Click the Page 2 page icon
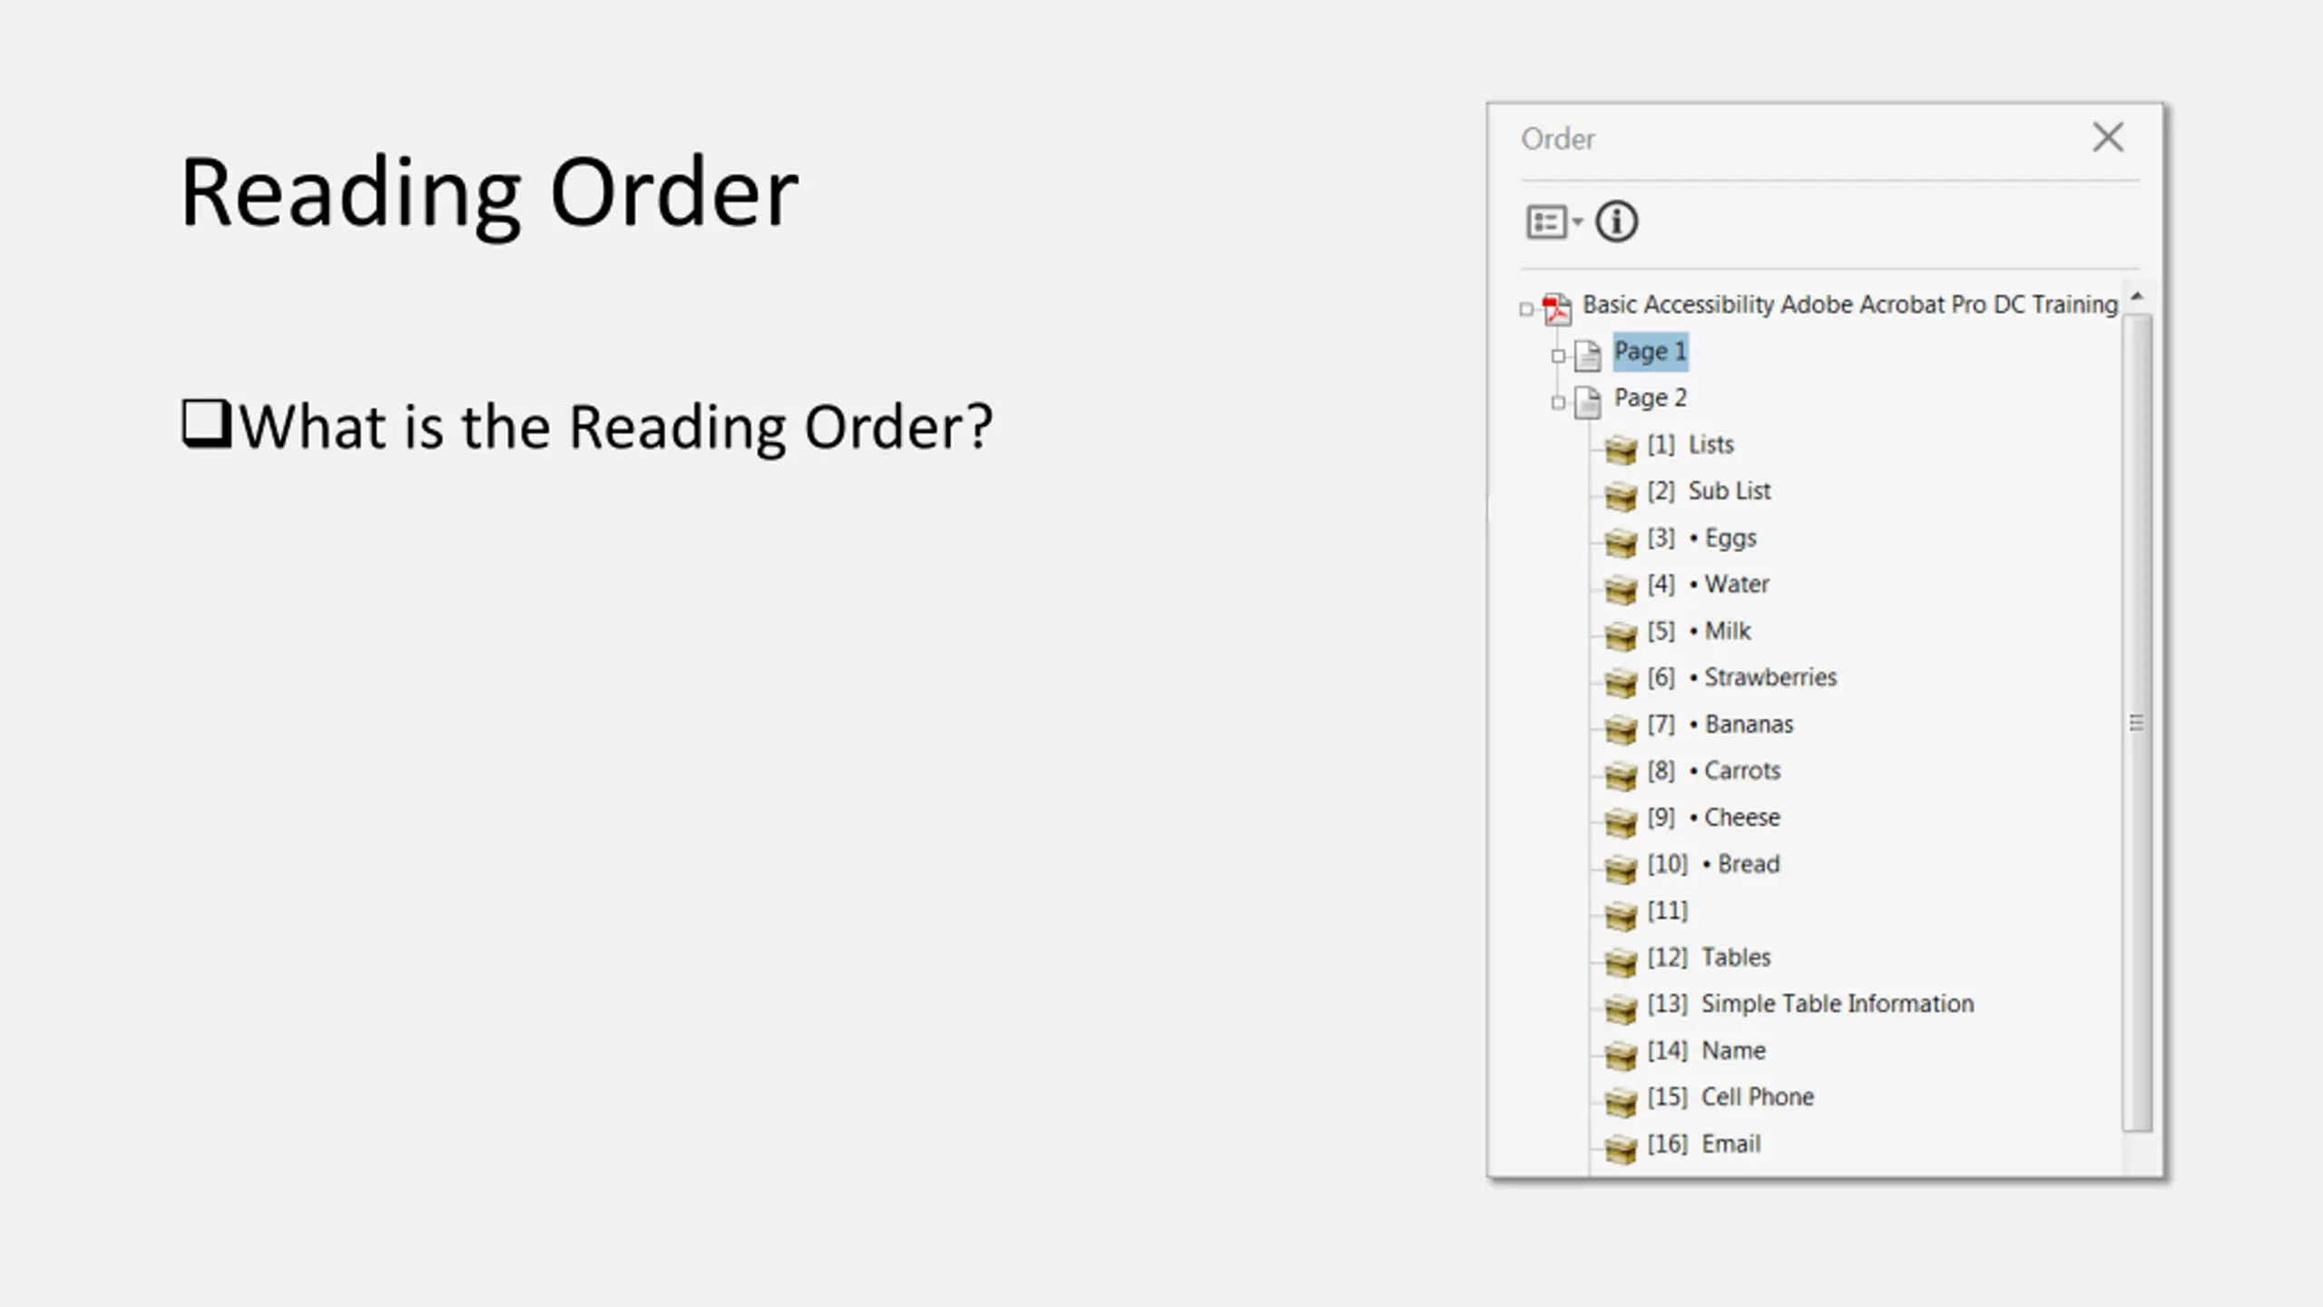 pyautogui.click(x=1587, y=401)
